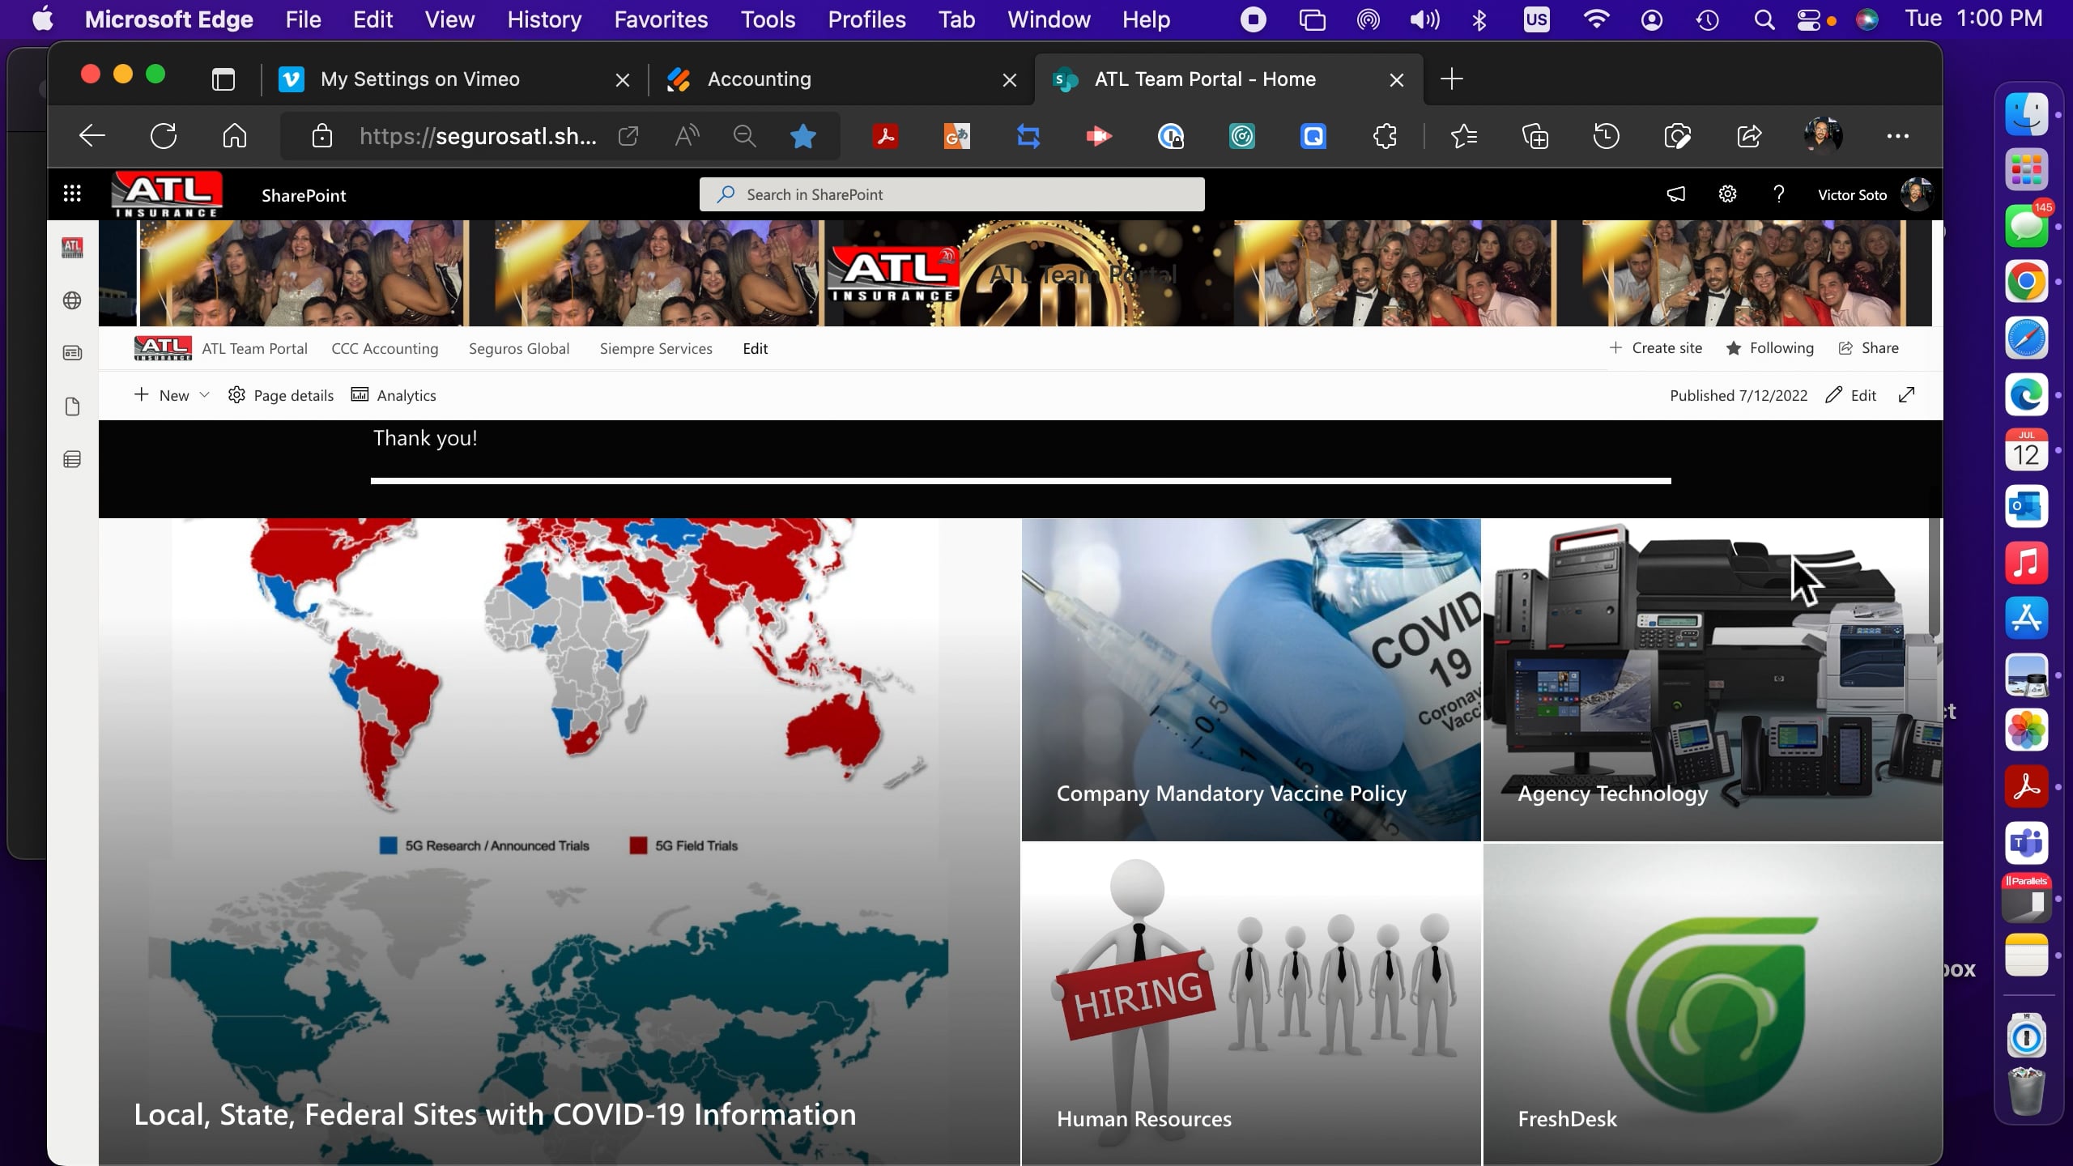Viewport: 2073px width, 1166px height.
Task: Open My lists icon in sidebar
Action: pos(72,460)
